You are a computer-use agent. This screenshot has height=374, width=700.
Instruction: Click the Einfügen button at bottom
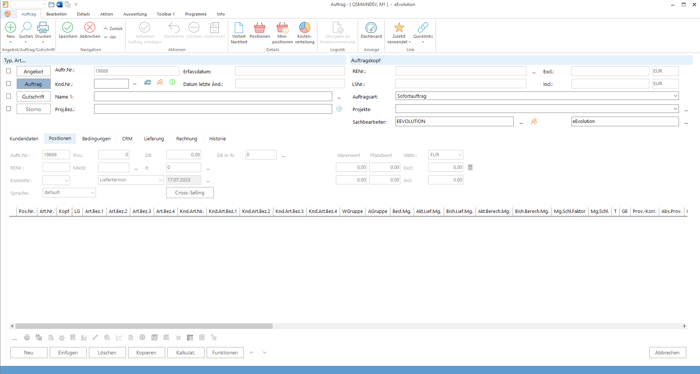click(68, 353)
